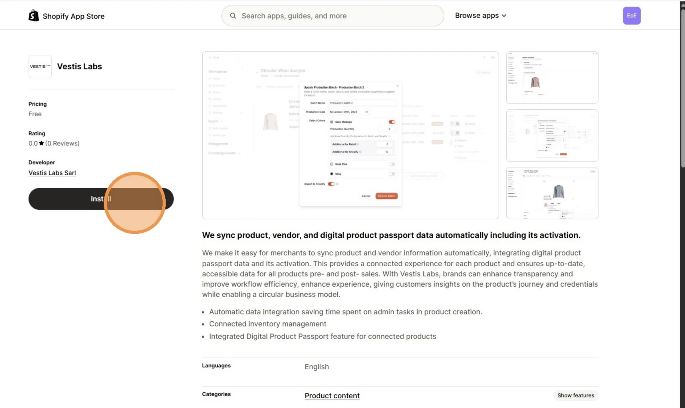
Task: Click the search magnifier icon
Action: click(x=233, y=16)
